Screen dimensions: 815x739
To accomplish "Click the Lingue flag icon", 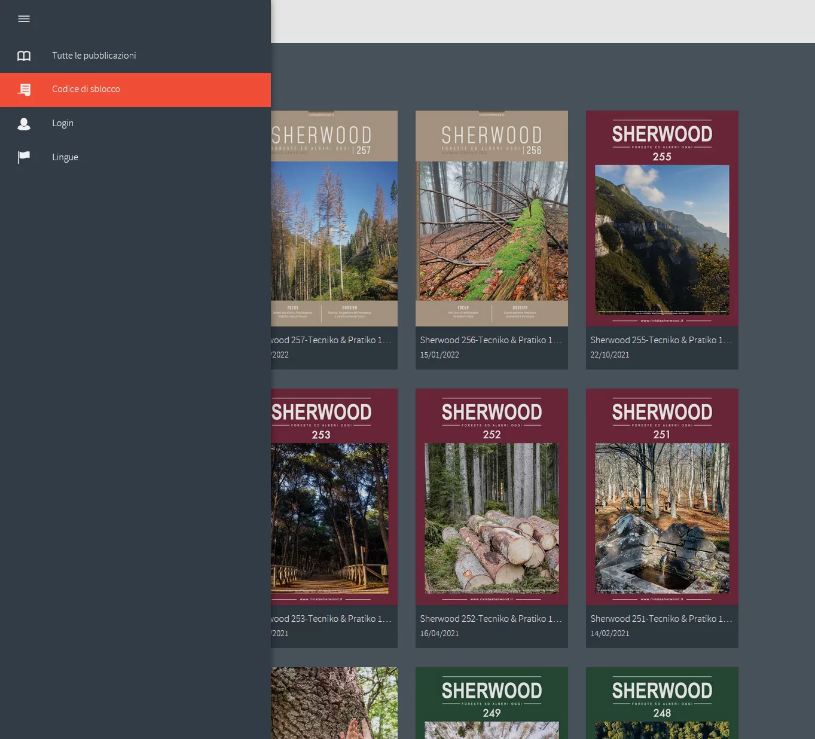I will coord(24,157).
